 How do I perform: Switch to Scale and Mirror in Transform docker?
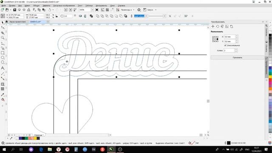(222, 26)
